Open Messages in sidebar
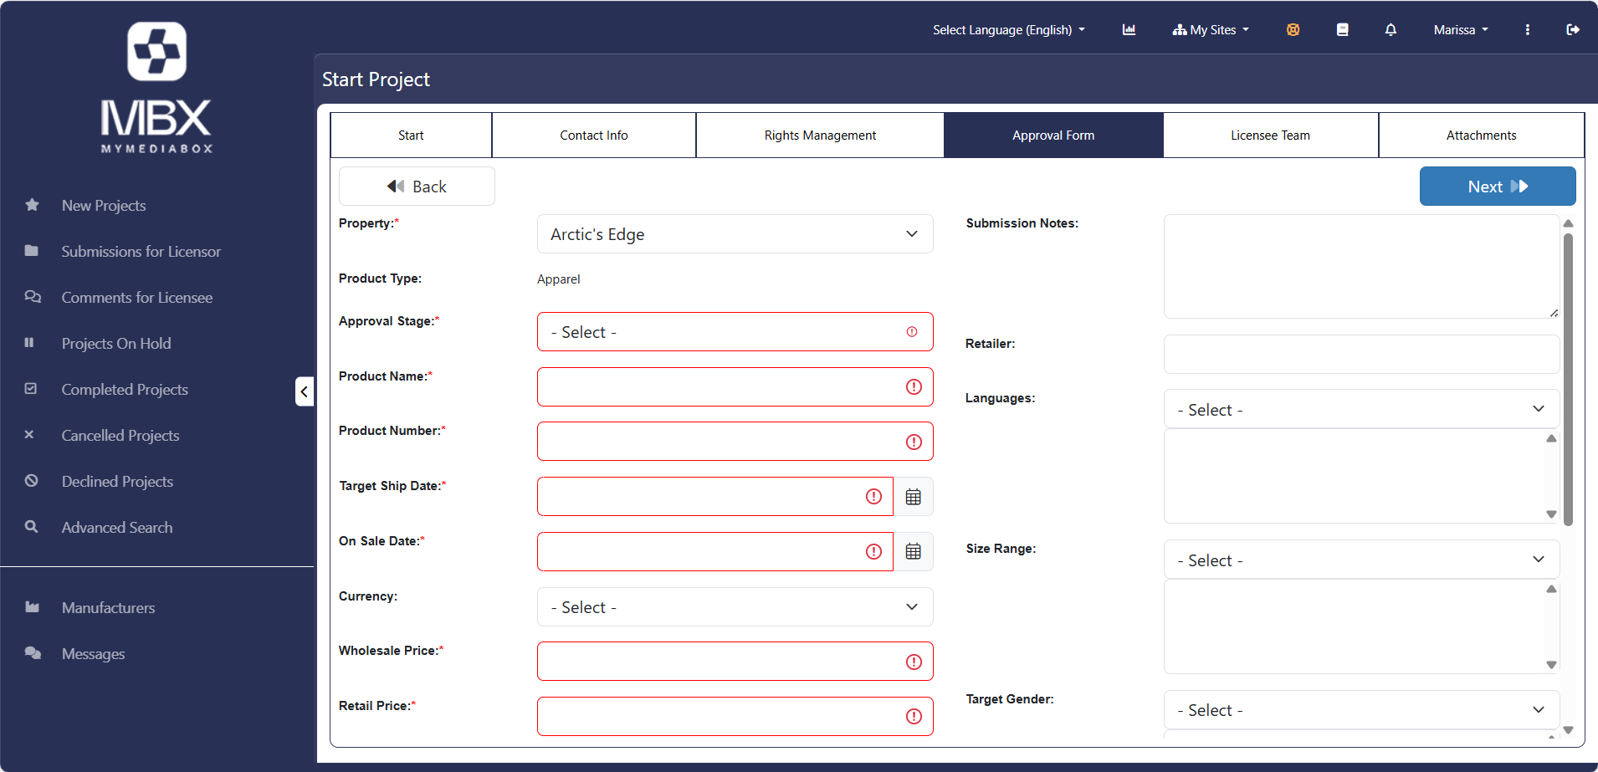Screen dimensions: 1598x772 point(94,654)
